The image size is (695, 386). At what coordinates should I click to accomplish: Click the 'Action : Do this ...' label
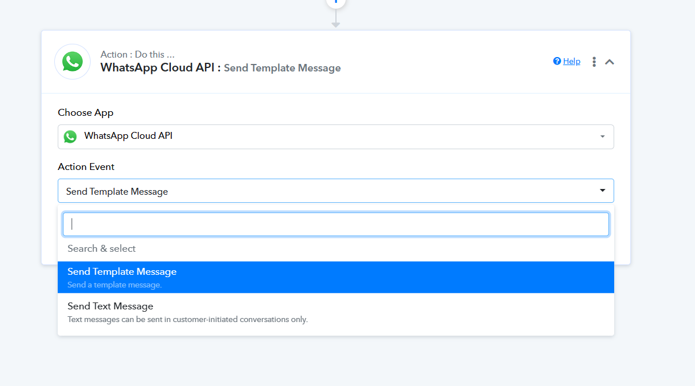pos(137,54)
